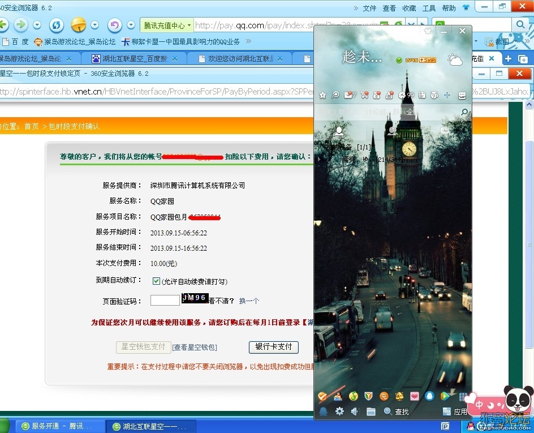Image resolution: width=534 pixels, height=433 pixels.
Task: Click the 星空钱包支付 button
Action: pos(143,347)
